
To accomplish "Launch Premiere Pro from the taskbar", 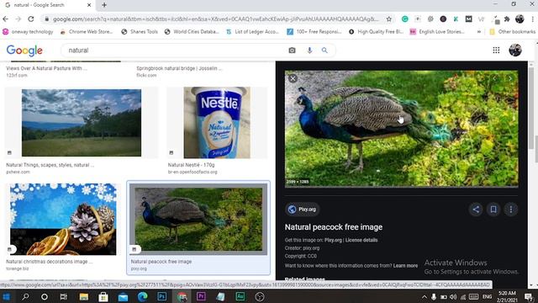I will point(201,296).
